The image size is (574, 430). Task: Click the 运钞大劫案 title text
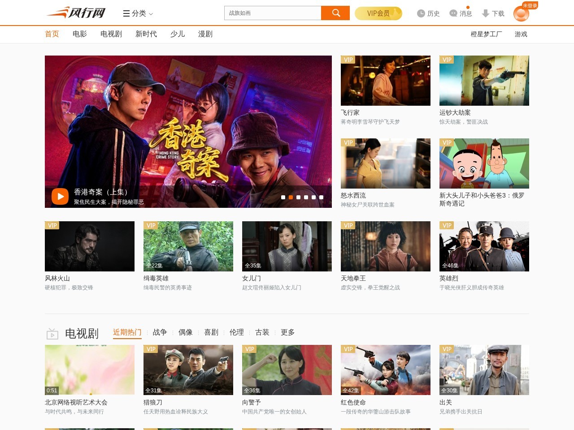[x=455, y=113]
